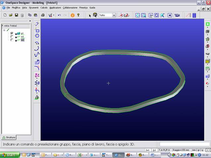Select the polyline profile tool
Image resolution: width=211 pixels, height=158 pixels.
point(37,62)
